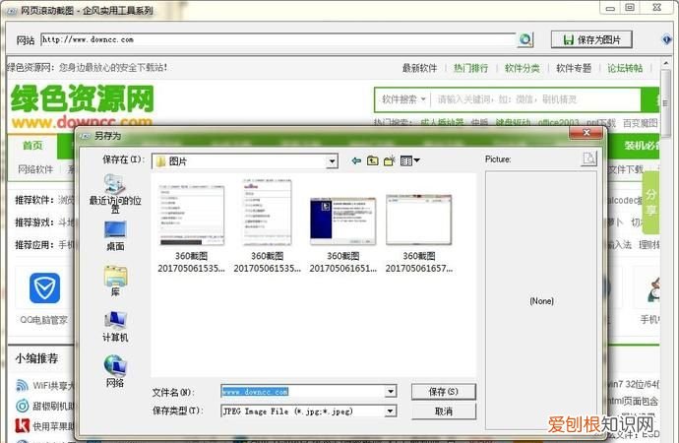
Task: Go to Computer in the places bar
Action: pyautogui.click(x=115, y=323)
